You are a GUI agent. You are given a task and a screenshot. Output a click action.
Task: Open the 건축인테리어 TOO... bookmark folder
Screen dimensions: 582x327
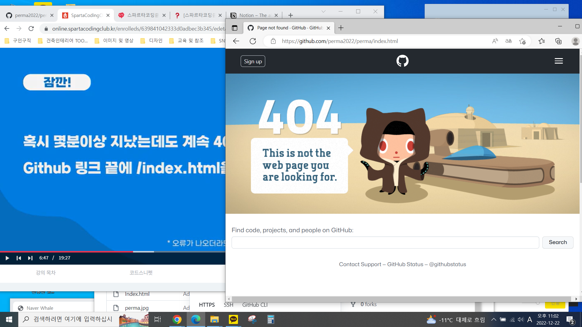[x=63, y=41]
